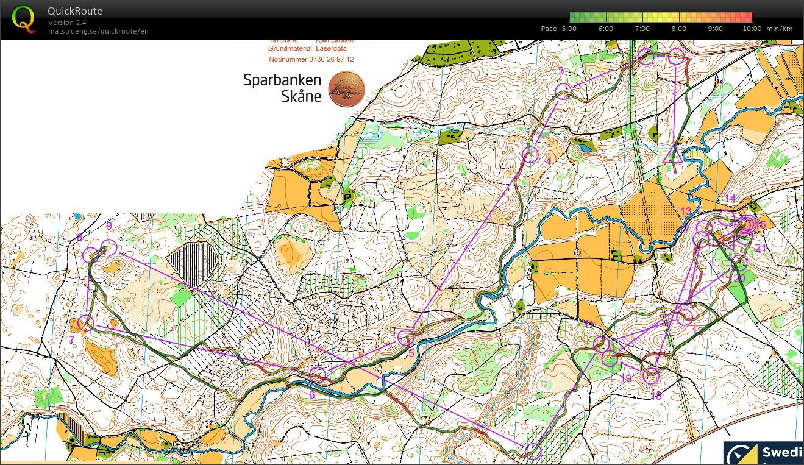Click the pace color gradient legend bar

click(661, 17)
